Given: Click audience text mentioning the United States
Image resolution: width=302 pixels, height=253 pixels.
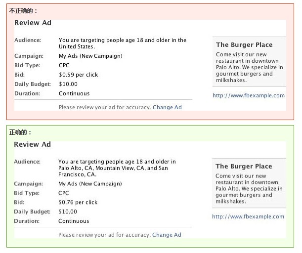Looking at the screenshot, I should pos(122,43).
